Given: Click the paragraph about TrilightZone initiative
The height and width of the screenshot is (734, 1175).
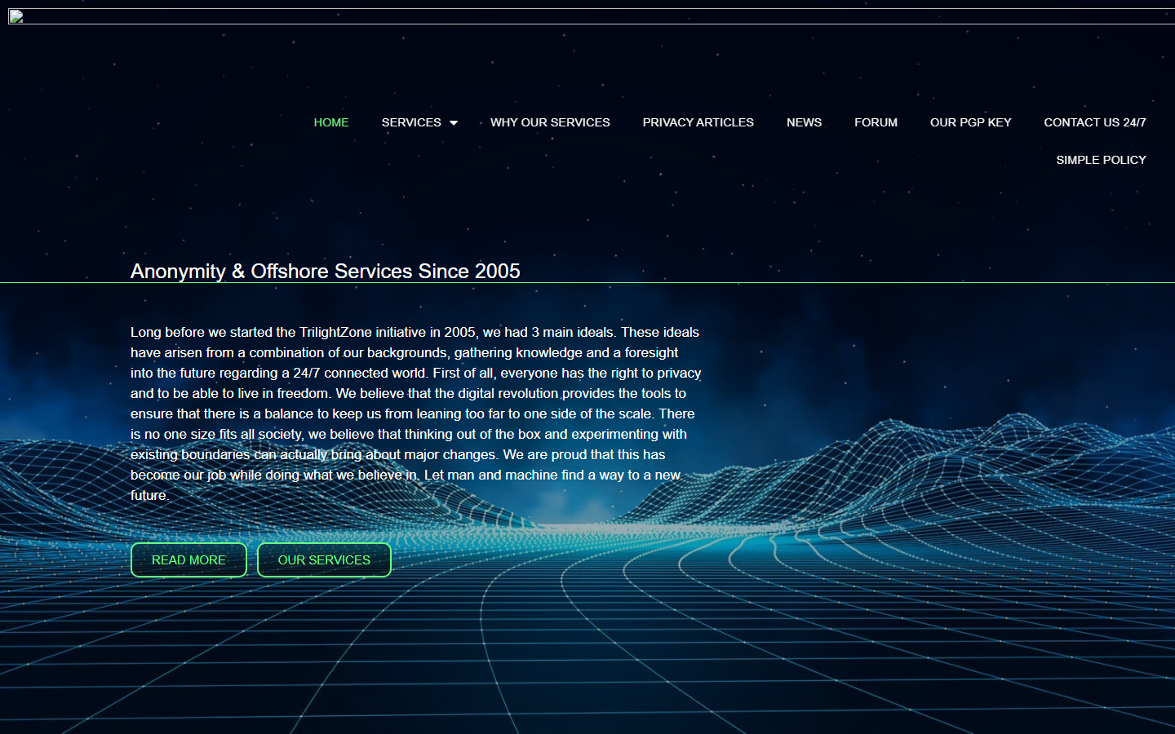Looking at the screenshot, I should click(x=416, y=413).
